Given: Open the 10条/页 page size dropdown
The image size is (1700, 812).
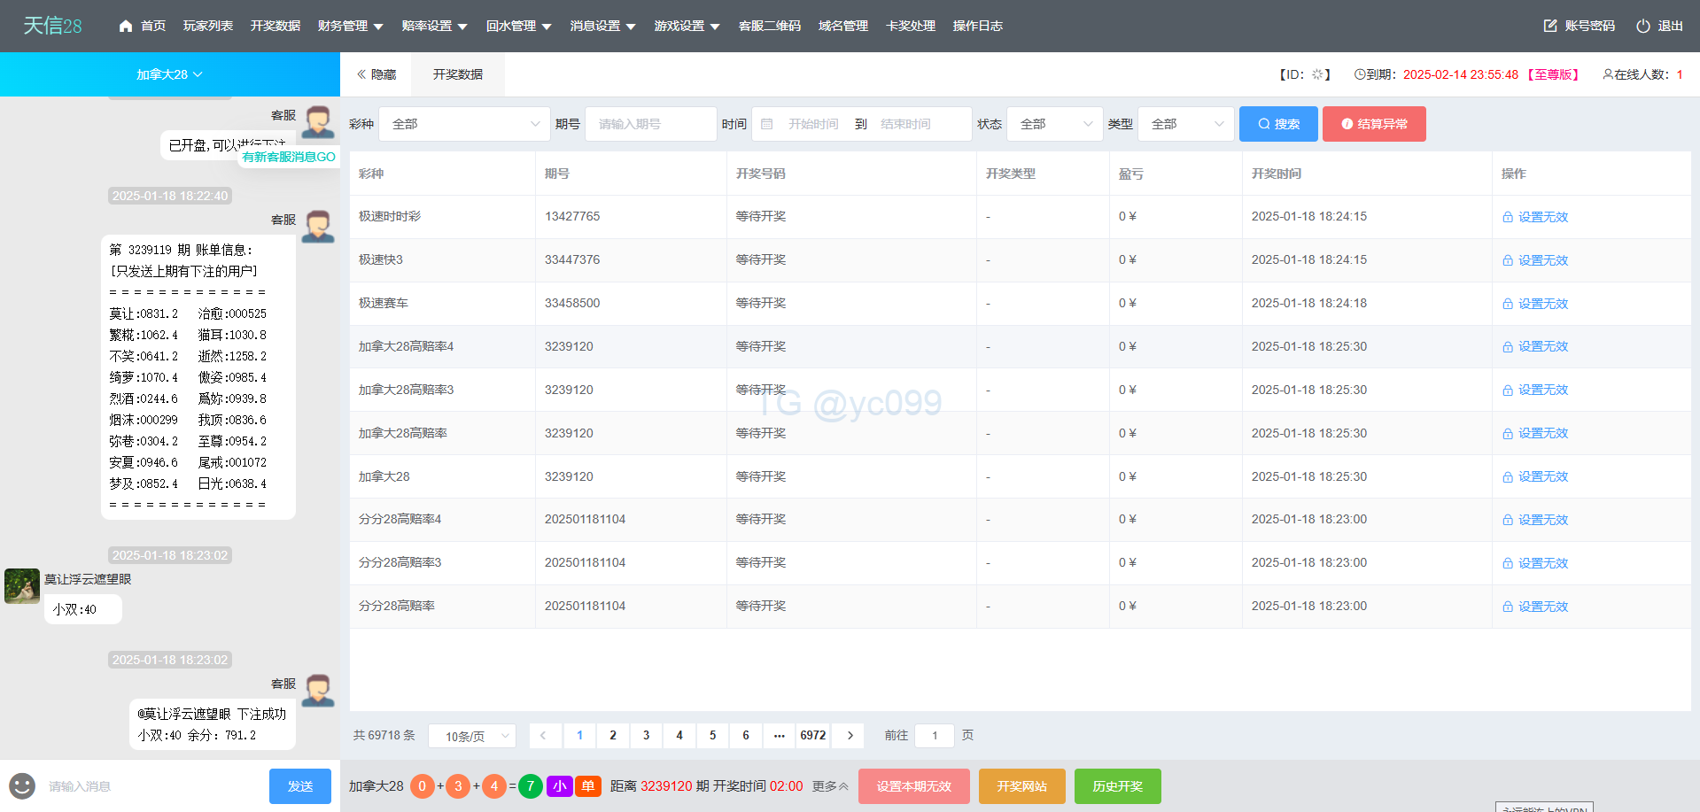Looking at the screenshot, I should point(472,736).
